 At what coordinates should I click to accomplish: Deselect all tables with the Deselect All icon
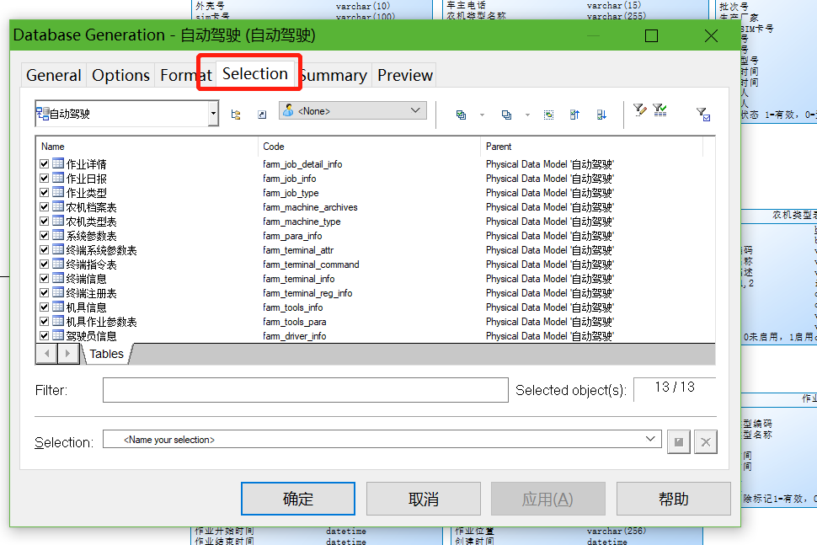pos(507,115)
